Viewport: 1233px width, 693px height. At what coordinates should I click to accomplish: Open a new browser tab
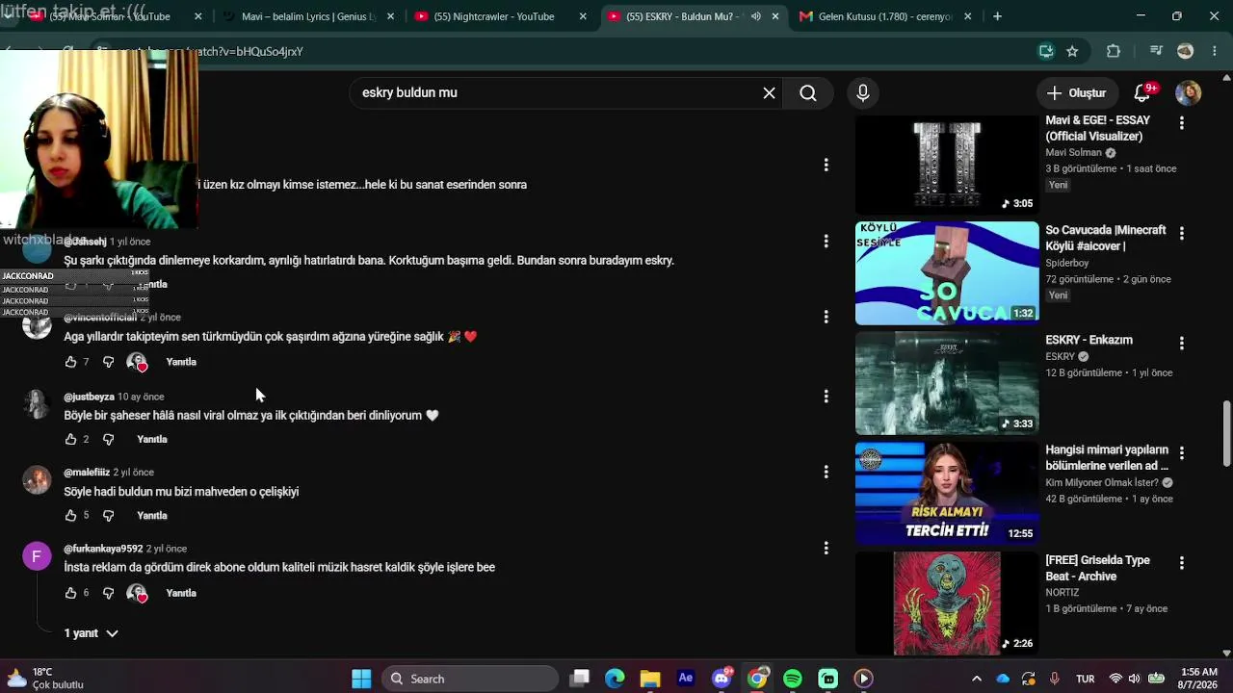[997, 16]
